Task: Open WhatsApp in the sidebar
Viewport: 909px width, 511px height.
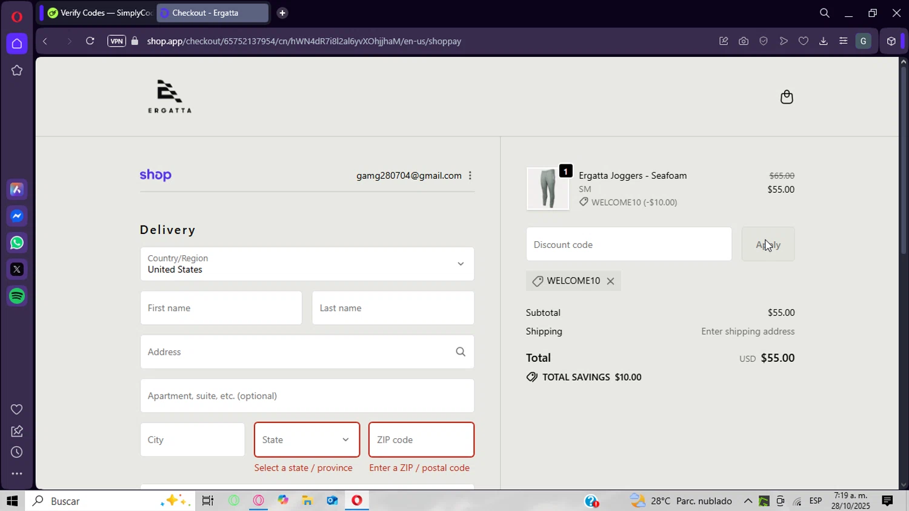Action: point(17,243)
